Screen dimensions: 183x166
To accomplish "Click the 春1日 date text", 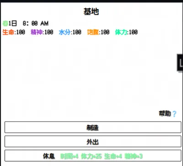I will [10, 23].
